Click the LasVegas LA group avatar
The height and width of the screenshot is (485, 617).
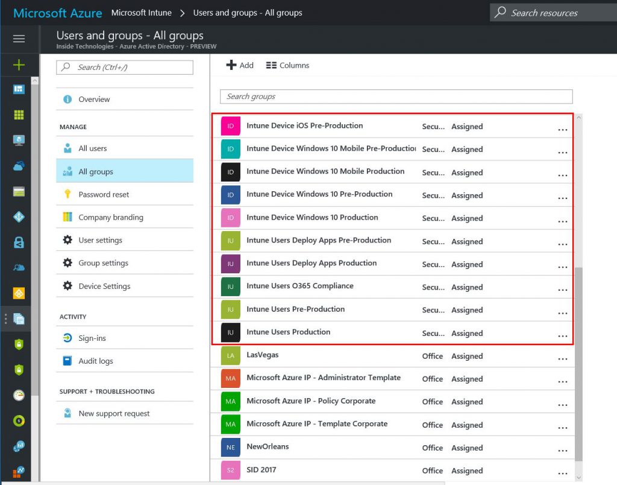(x=231, y=355)
